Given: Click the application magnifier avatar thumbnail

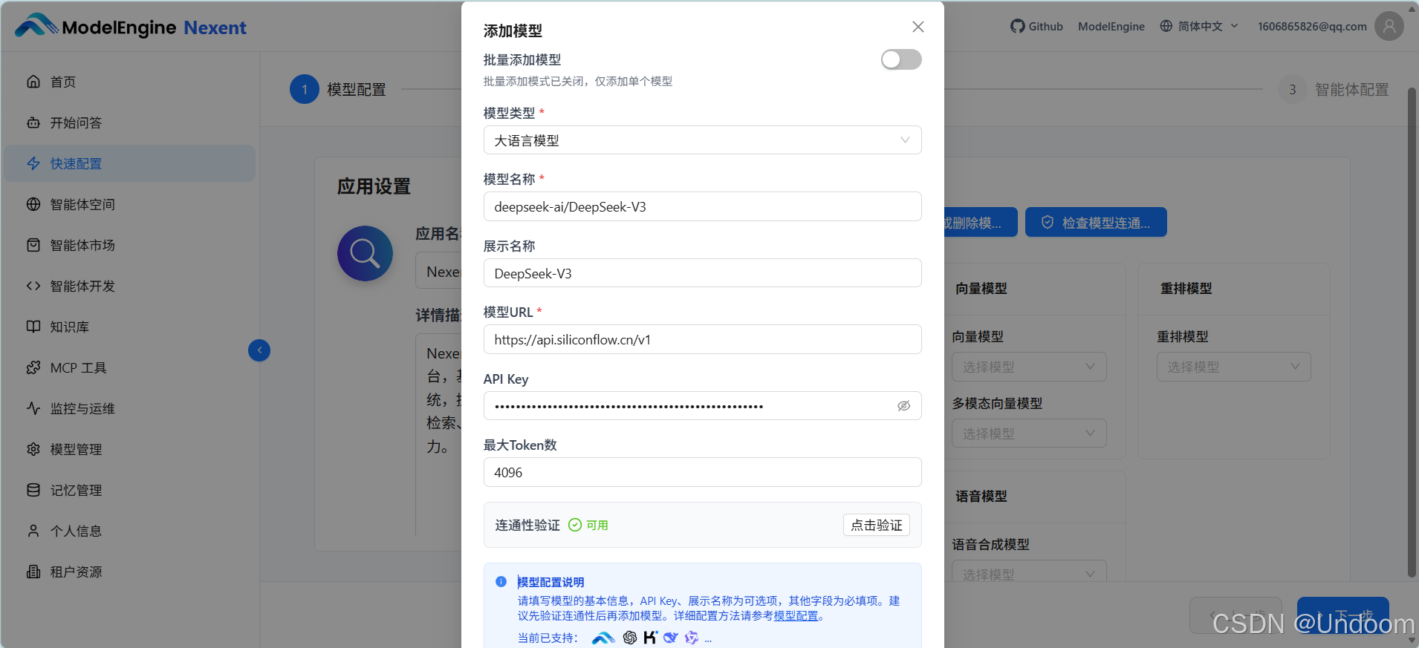Looking at the screenshot, I should [365, 253].
